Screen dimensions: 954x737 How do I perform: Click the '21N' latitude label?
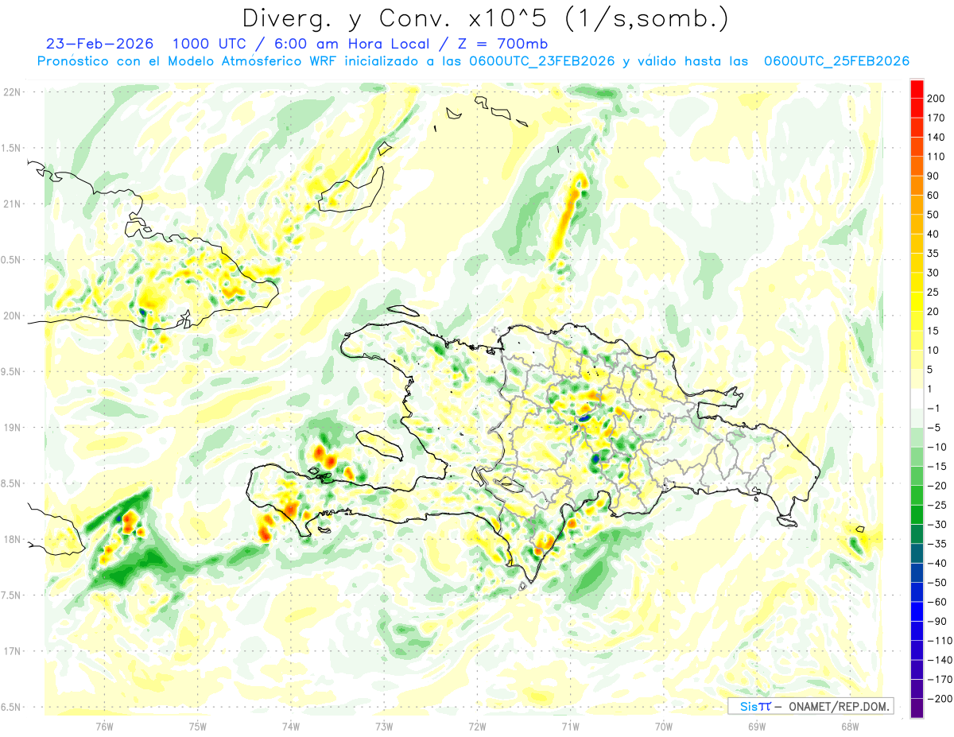12,204
